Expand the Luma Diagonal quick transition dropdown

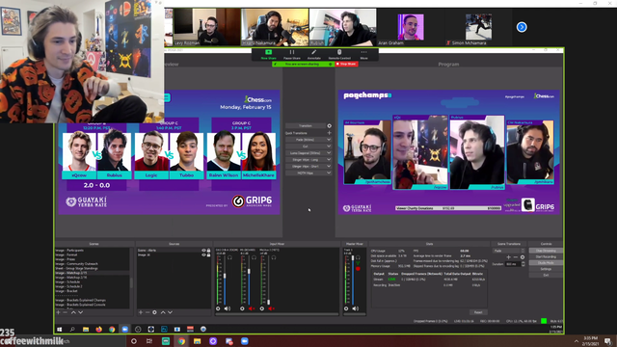tap(329, 153)
